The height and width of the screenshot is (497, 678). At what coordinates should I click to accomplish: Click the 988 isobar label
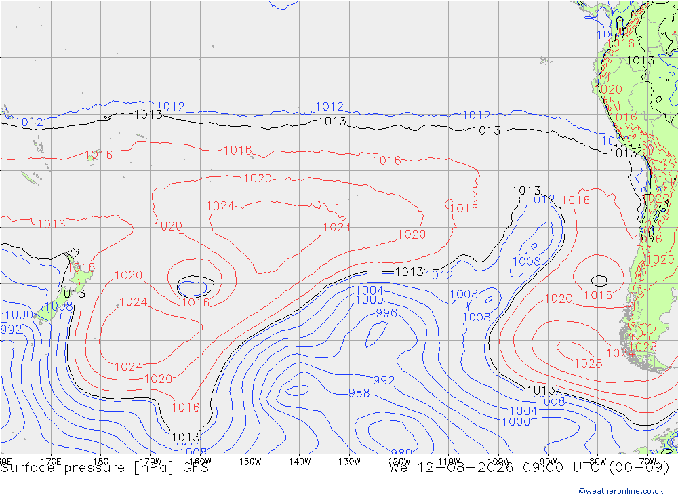pos(359,393)
